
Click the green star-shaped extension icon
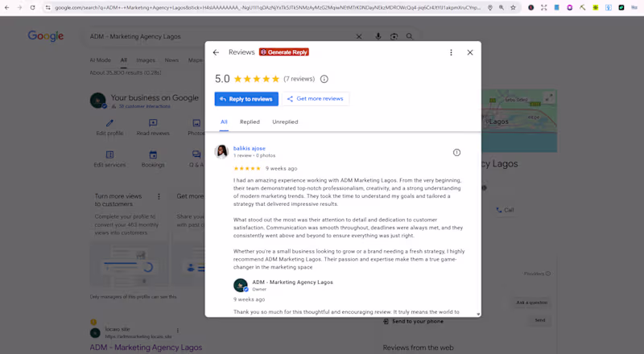[x=596, y=7]
